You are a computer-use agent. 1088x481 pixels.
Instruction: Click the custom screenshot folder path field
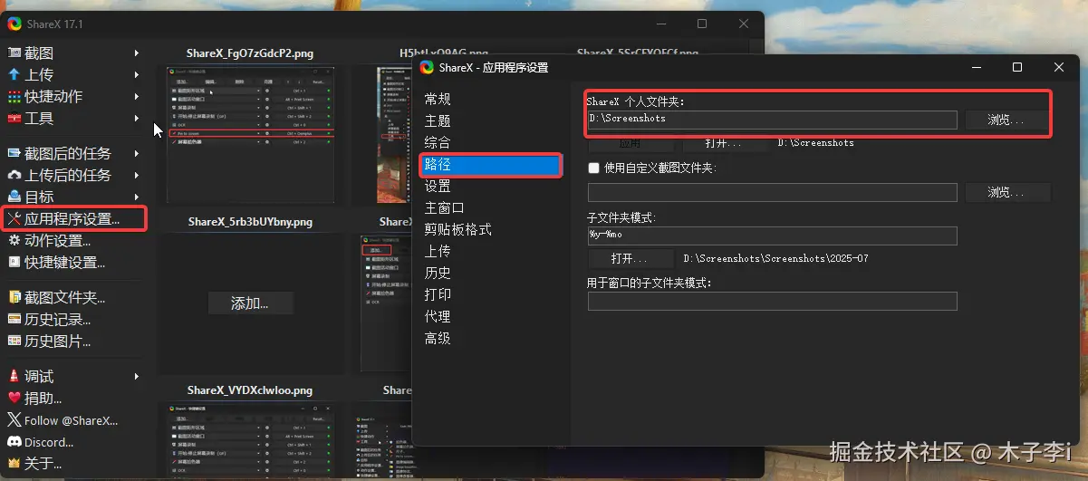coord(772,192)
